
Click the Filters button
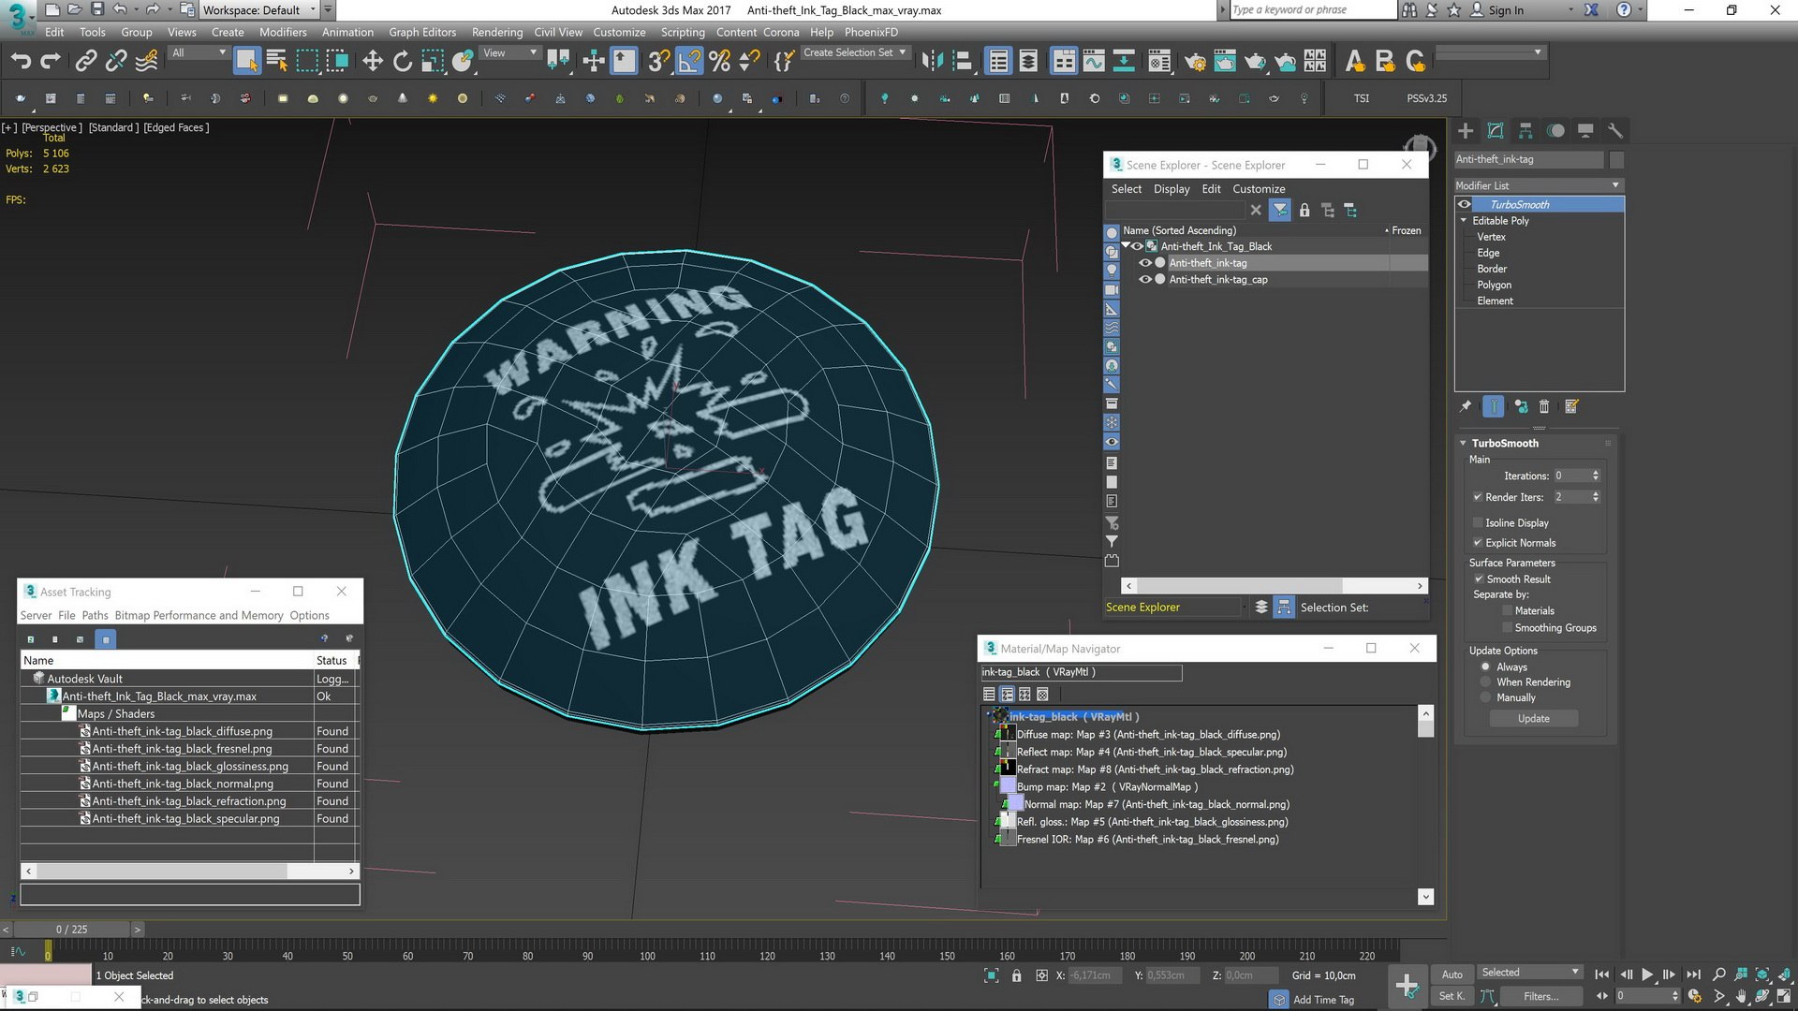click(x=1540, y=996)
